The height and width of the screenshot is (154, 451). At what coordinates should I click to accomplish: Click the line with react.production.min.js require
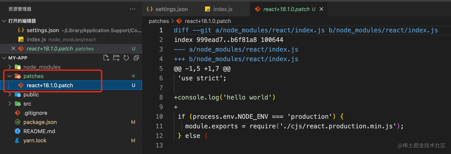[x=294, y=126]
